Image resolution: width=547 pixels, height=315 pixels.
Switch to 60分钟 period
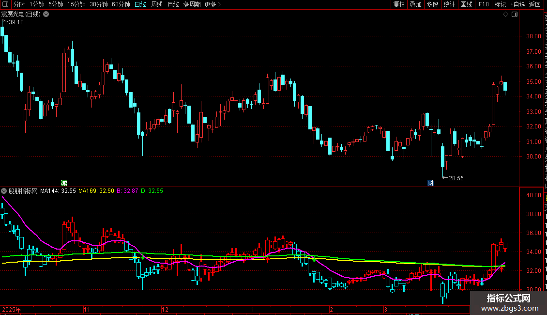tap(121, 4)
